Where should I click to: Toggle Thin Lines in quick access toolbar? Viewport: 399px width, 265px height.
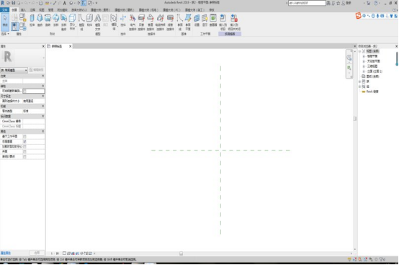click(x=84, y=3)
